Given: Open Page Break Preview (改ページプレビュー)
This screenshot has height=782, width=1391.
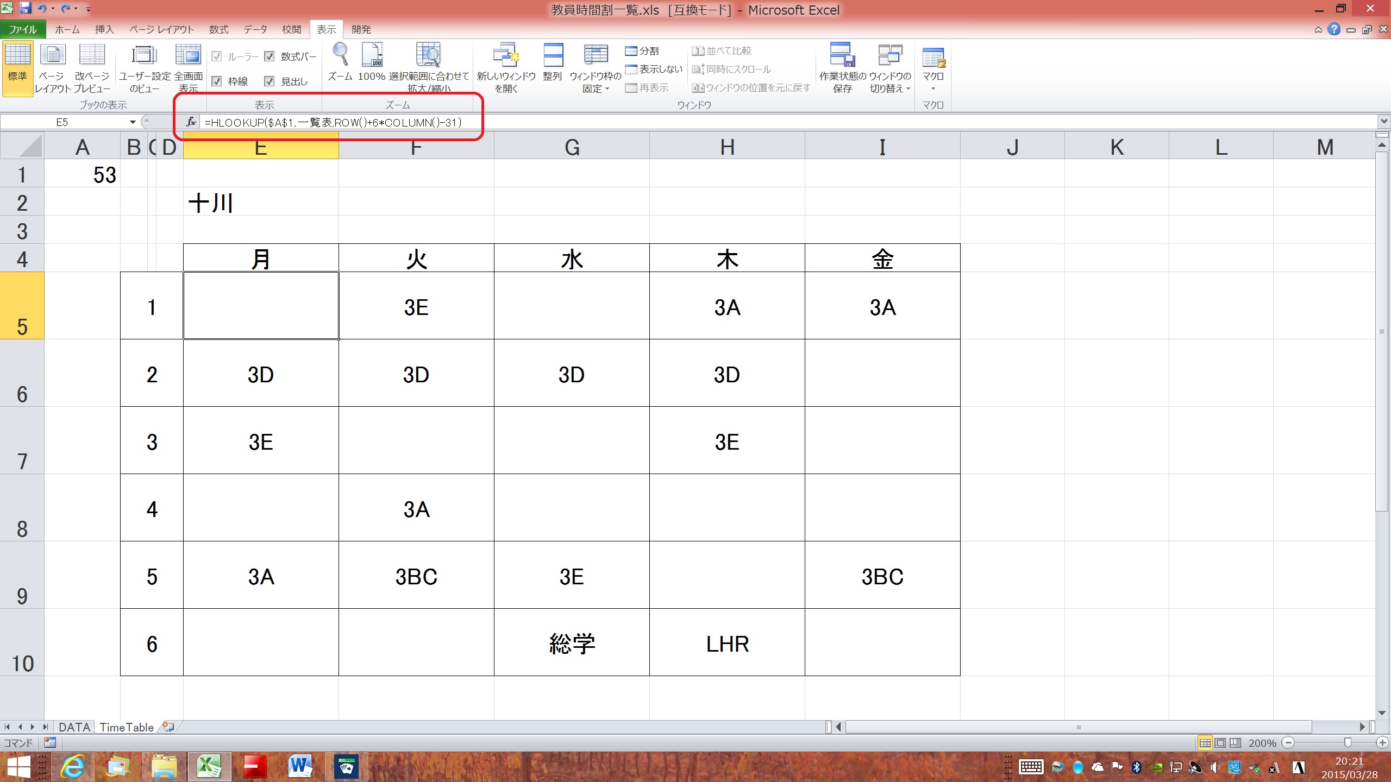Looking at the screenshot, I should [92, 68].
